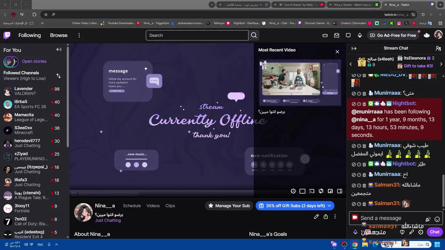Switch to the channel Schedule tab

coord(132,206)
